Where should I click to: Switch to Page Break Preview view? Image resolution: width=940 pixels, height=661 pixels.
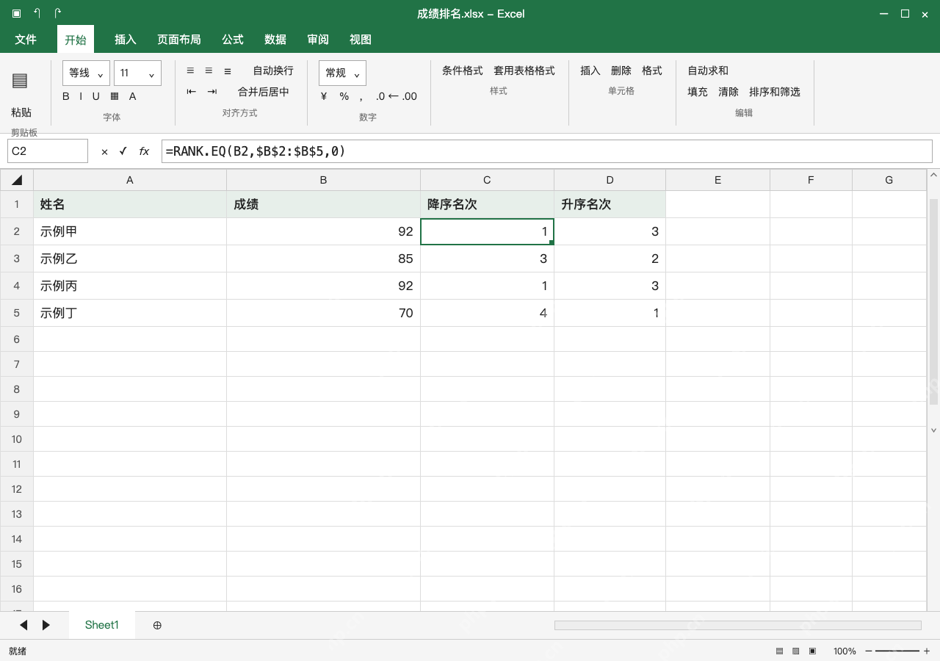[812, 651]
